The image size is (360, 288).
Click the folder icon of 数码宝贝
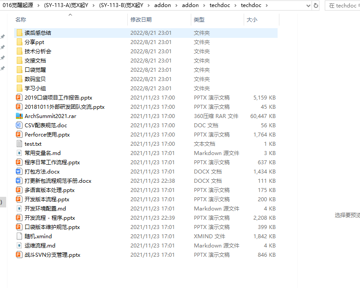point(19,79)
